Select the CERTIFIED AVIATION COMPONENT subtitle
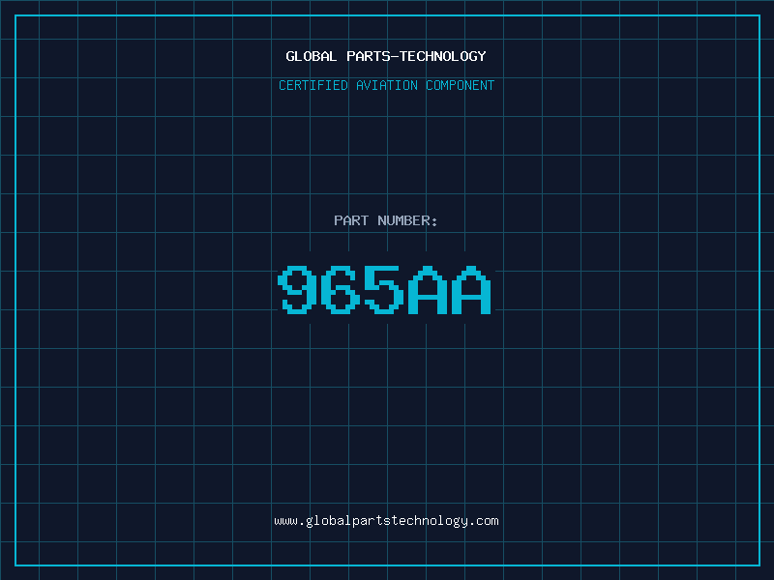The image size is (774, 580). (386, 85)
